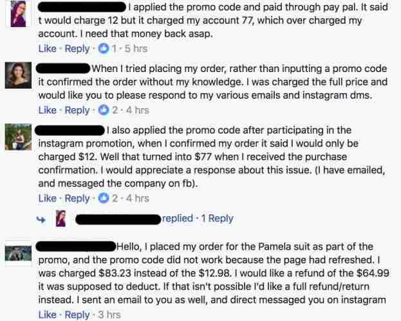The width and height of the screenshot is (401, 321).
Task: Reply to the PayPal overcharge comment
Action: pos(77,48)
